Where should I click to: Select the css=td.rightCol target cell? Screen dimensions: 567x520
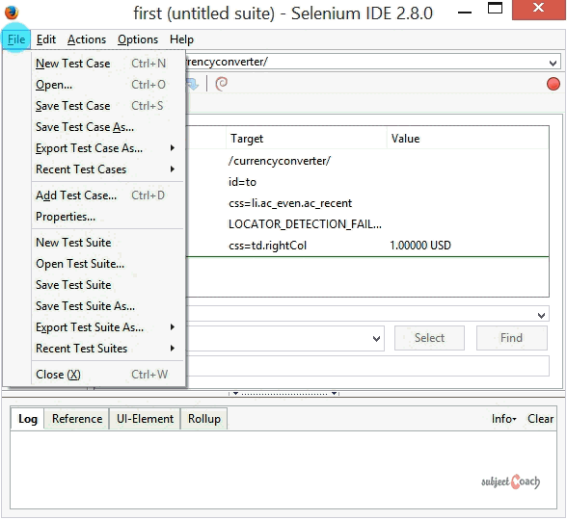(267, 246)
